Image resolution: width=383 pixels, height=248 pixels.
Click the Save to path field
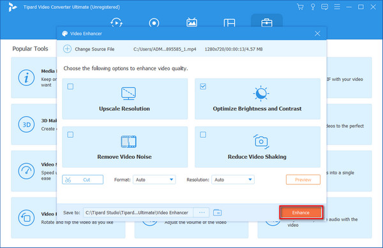[x=138, y=213]
